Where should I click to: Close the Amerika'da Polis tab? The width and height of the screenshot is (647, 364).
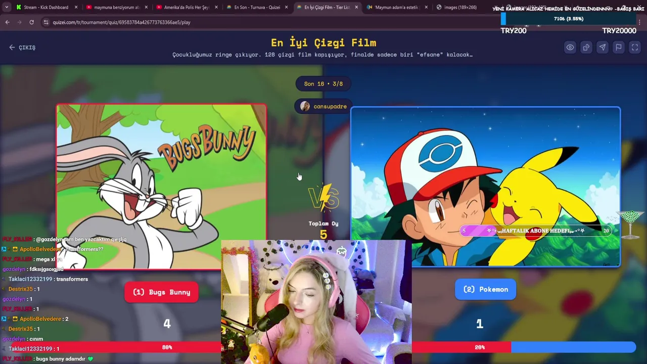point(216,7)
